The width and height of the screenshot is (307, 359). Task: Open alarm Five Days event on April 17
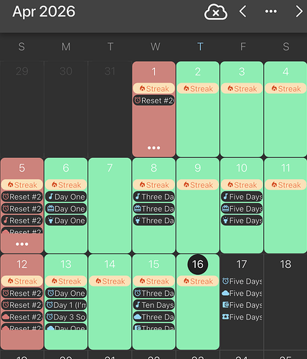pyautogui.click(x=242, y=281)
